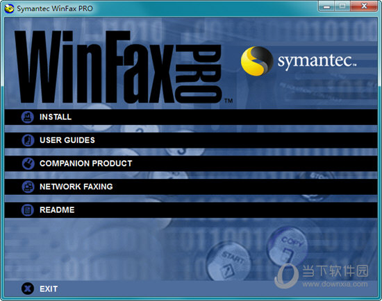Click the maximize window button

342,6
